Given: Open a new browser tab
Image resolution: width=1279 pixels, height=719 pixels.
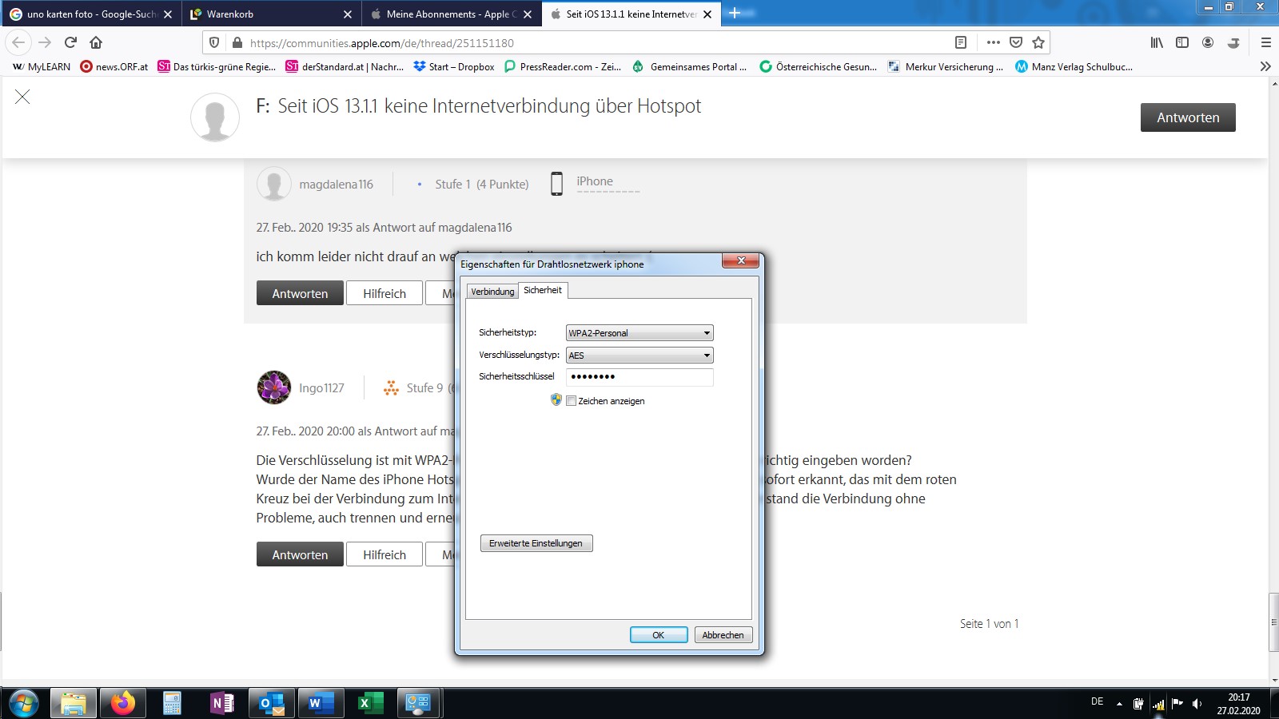Looking at the screenshot, I should [735, 13].
